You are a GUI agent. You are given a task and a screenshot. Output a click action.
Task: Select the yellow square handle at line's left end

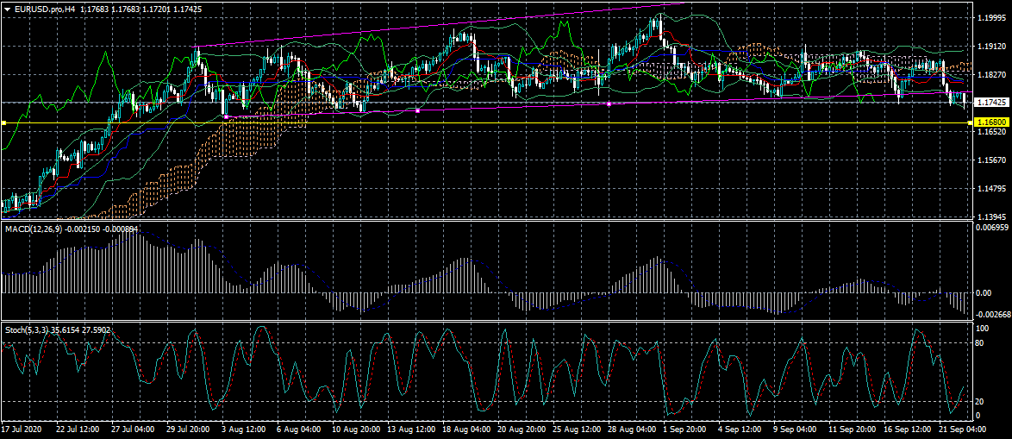point(3,123)
